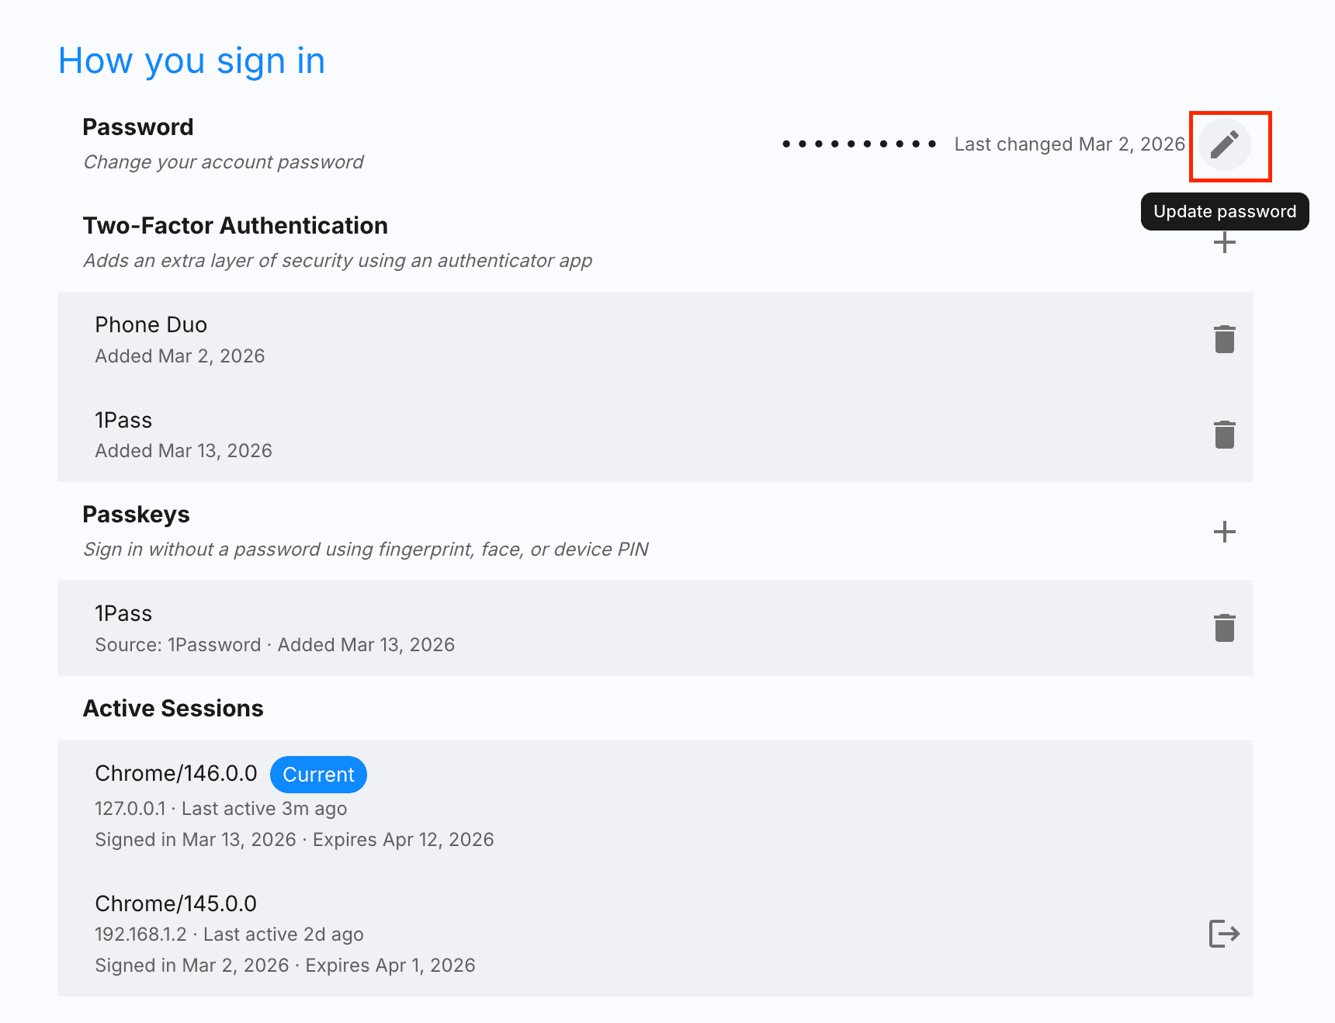Add a new two-factor authentication method
Screen dimensions: 1335x1023
click(x=1225, y=242)
